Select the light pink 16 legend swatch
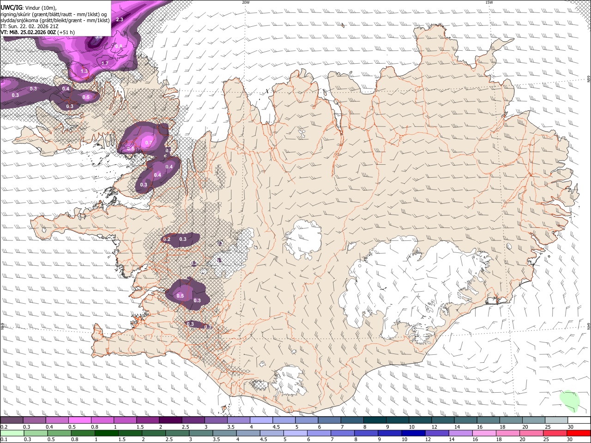The width and height of the screenshot is (591, 443). (x=484, y=433)
